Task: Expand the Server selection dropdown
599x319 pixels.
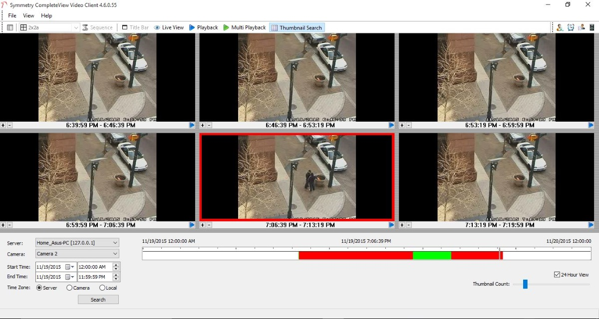Action: [x=115, y=243]
